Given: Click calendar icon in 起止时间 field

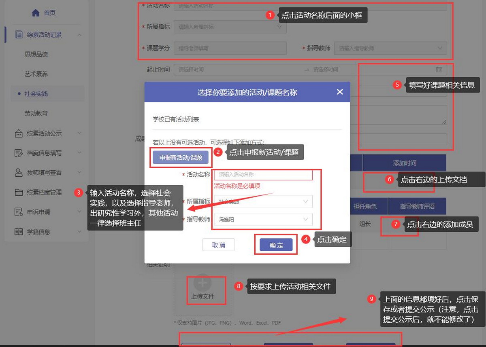Looking at the screenshot, I should click(439, 70).
